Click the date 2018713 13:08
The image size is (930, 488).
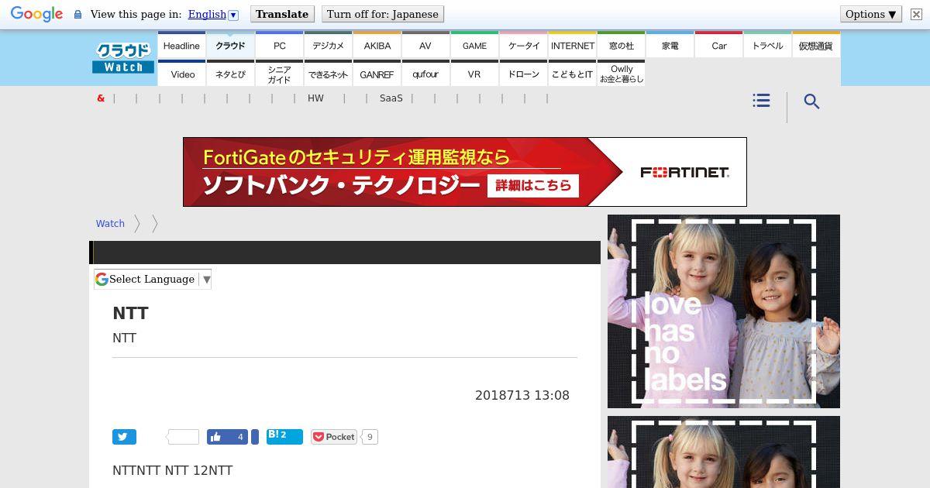coord(522,395)
